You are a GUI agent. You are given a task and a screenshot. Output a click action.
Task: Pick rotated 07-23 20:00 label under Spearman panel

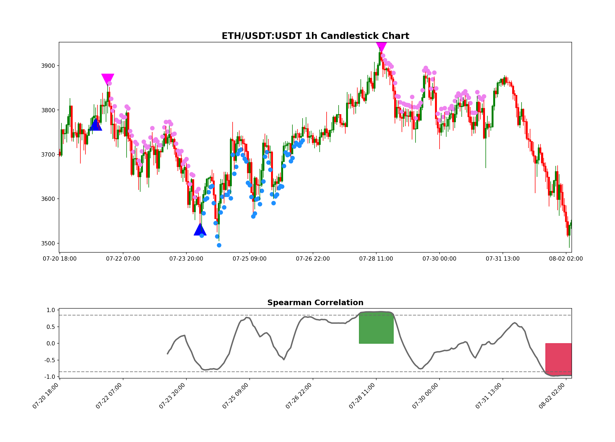[172, 396]
